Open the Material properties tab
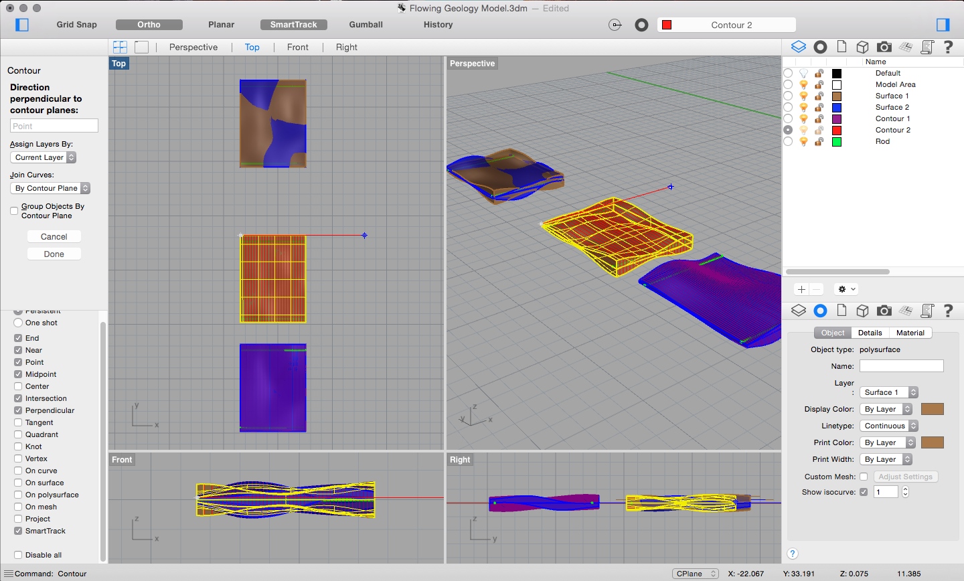Image resolution: width=964 pixels, height=581 pixels. click(x=910, y=333)
